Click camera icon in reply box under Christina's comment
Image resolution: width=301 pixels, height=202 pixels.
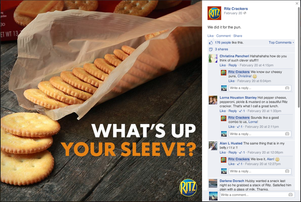[287, 88]
